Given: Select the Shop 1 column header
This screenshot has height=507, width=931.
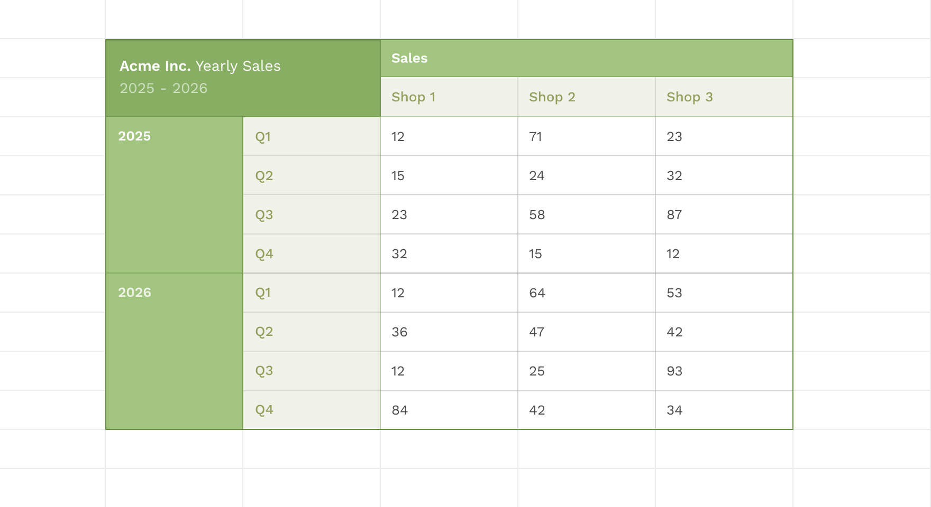Looking at the screenshot, I should 449,97.
